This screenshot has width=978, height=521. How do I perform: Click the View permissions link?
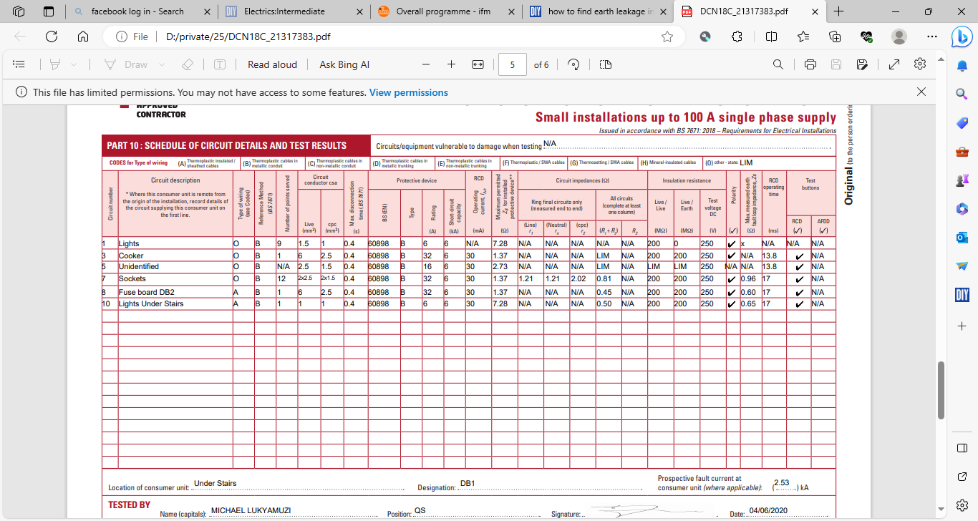408,92
